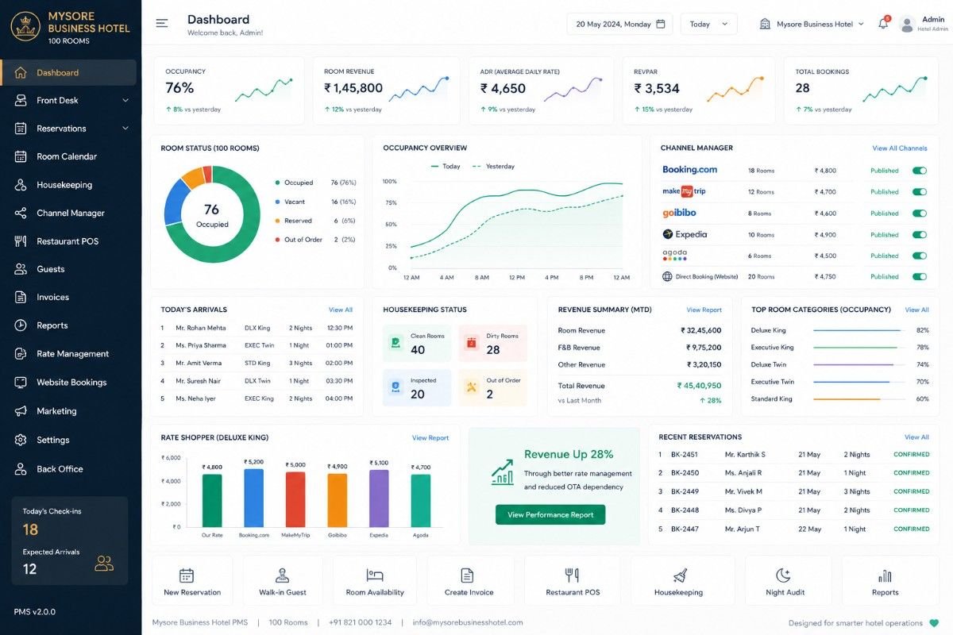Click the hotel building icon in header
The height and width of the screenshot is (635, 953).
tap(765, 24)
